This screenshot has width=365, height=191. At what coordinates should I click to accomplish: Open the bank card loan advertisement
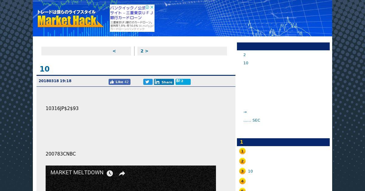[132, 18]
